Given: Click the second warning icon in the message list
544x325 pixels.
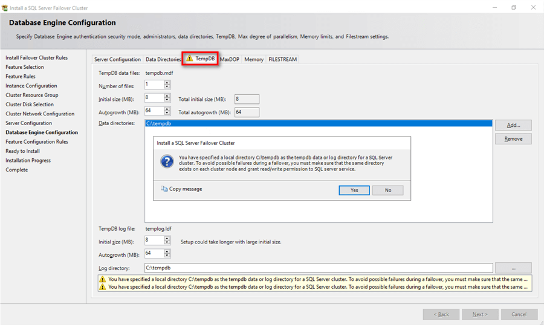Looking at the screenshot, I should coord(102,287).
